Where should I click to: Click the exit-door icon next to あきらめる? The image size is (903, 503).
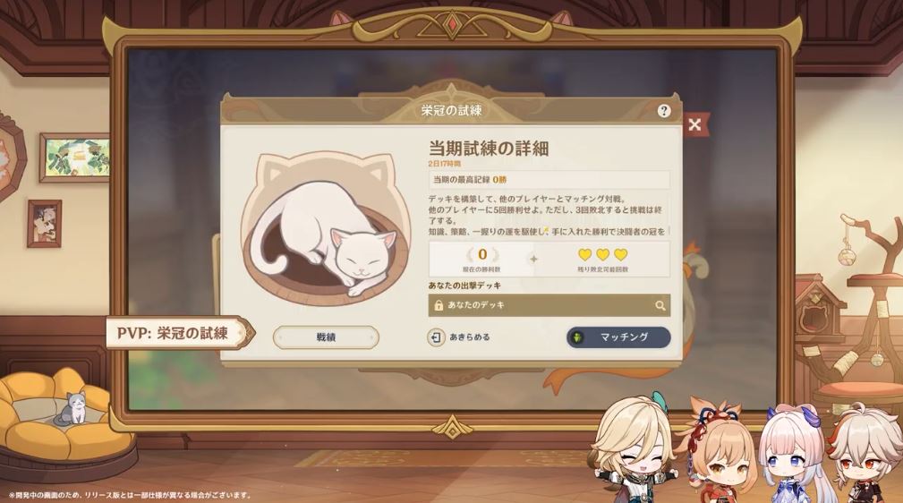point(436,337)
